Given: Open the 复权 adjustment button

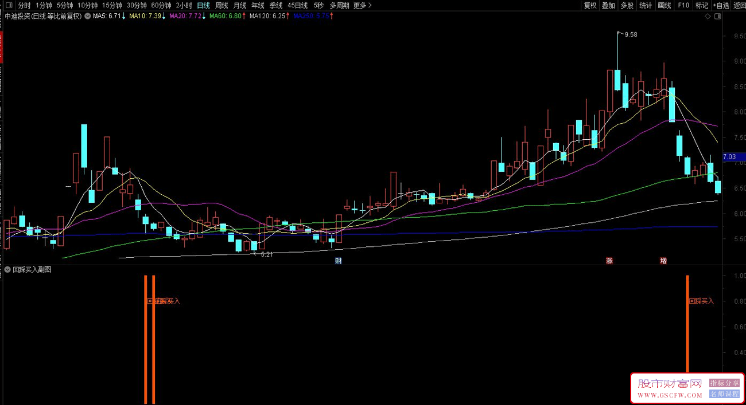Looking at the screenshot, I should click(x=590, y=5).
